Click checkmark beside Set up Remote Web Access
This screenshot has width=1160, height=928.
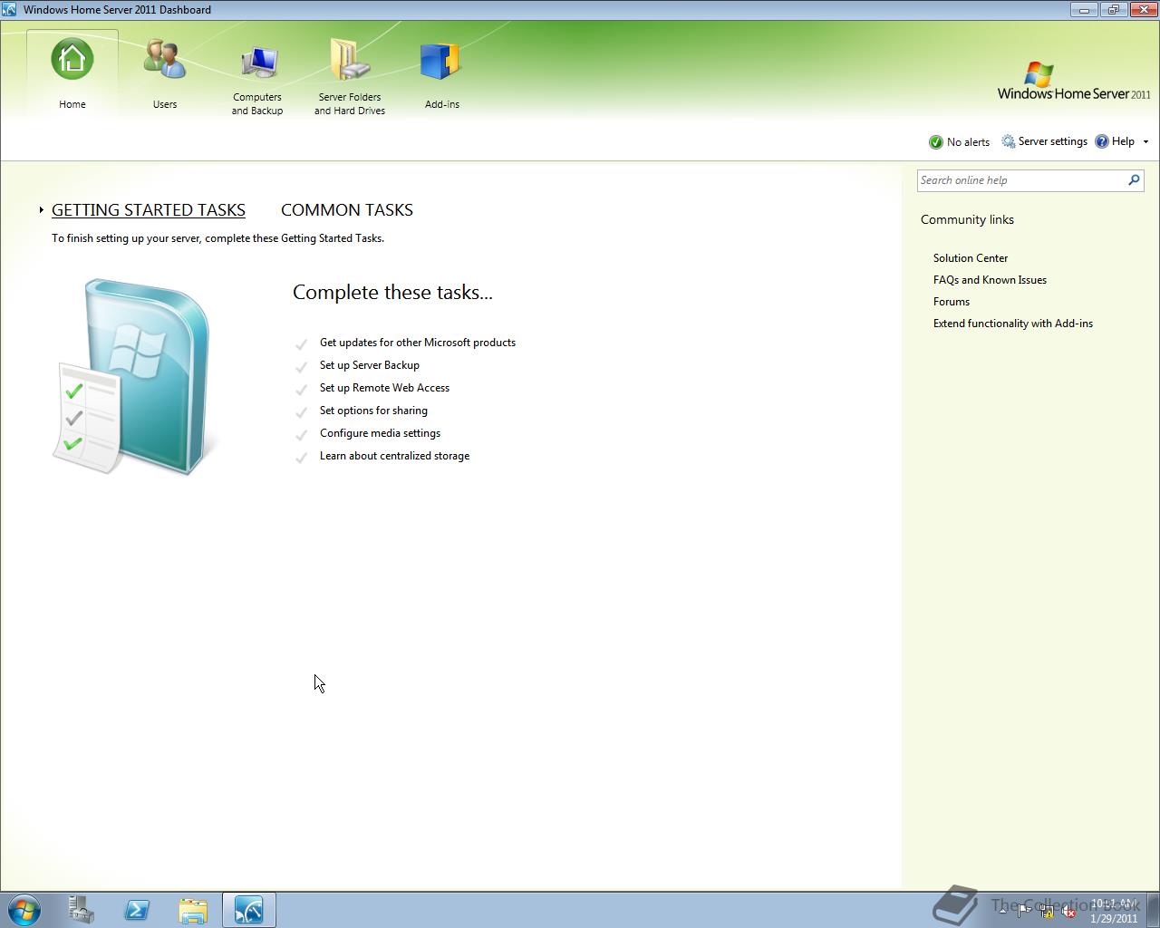tap(301, 389)
